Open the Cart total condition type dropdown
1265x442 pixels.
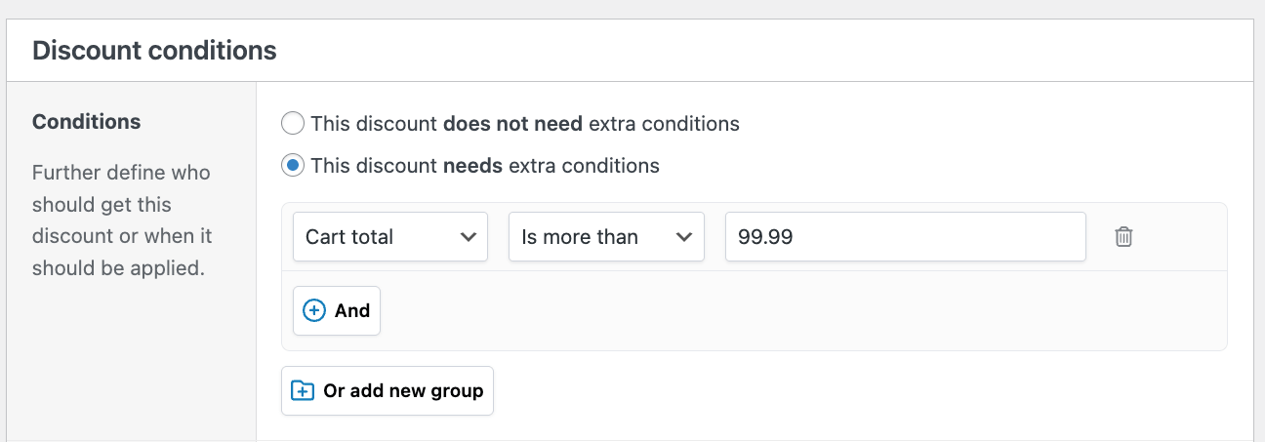[389, 237]
